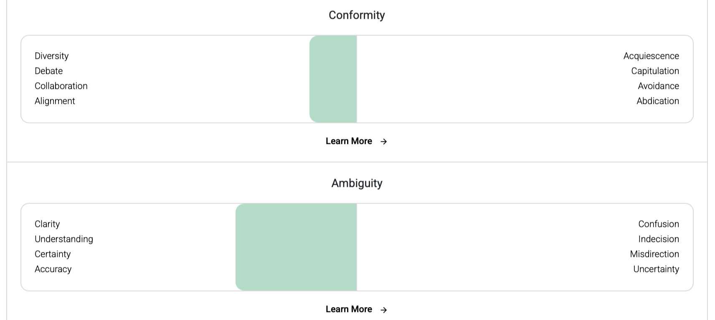The width and height of the screenshot is (715, 320).
Task: Click the arrow icon beside Ambiguity's Learn More
Action: 384,310
